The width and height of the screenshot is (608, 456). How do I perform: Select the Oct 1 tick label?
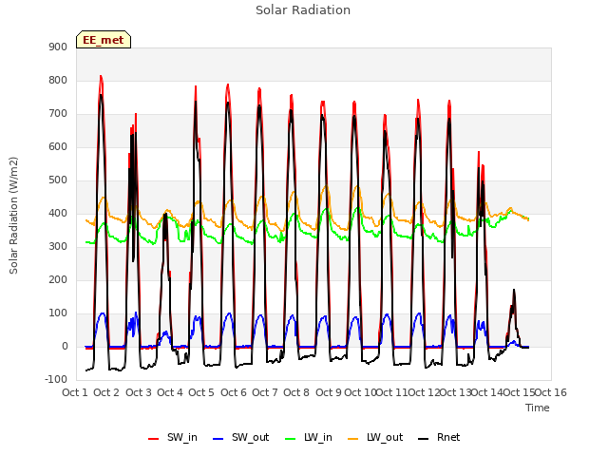[75, 392]
